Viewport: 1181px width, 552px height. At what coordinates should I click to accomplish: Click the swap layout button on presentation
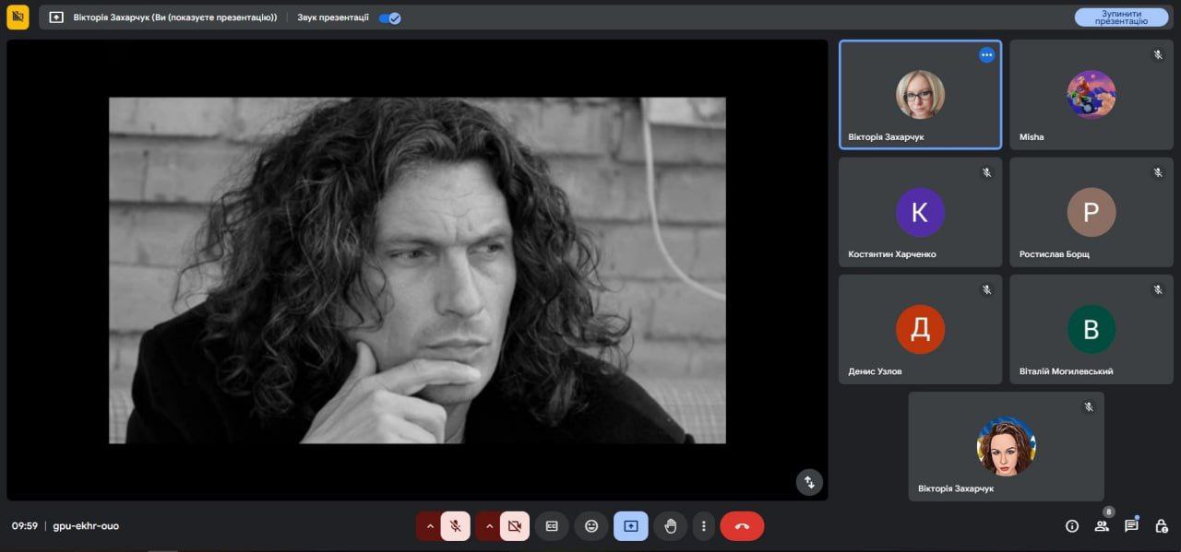[x=809, y=482]
